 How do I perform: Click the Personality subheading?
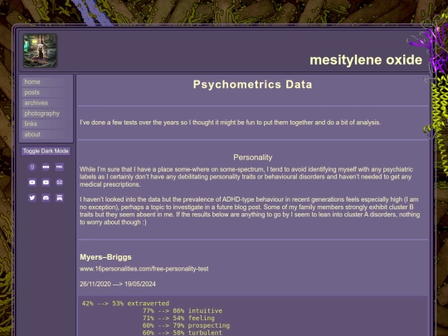pyautogui.click(x=252, y=158)
